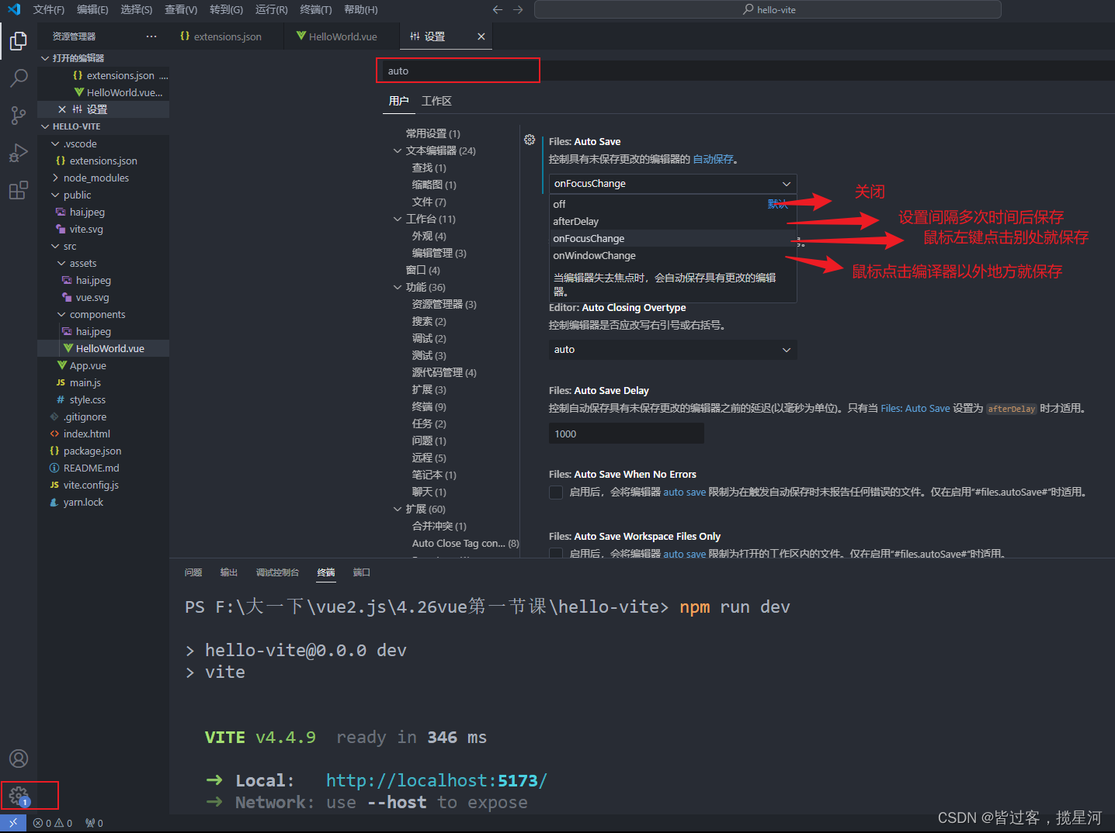Screen dimensions: 1115x833
Task: Open the Files: Auto Save dropdown
Action: pos(672,183)
